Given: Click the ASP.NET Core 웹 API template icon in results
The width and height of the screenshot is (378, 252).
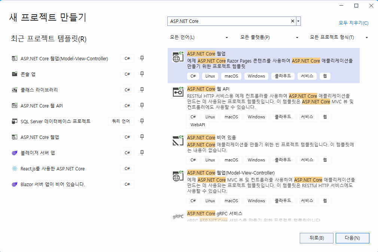Looking at the screenshot, I should pos(178,92).
